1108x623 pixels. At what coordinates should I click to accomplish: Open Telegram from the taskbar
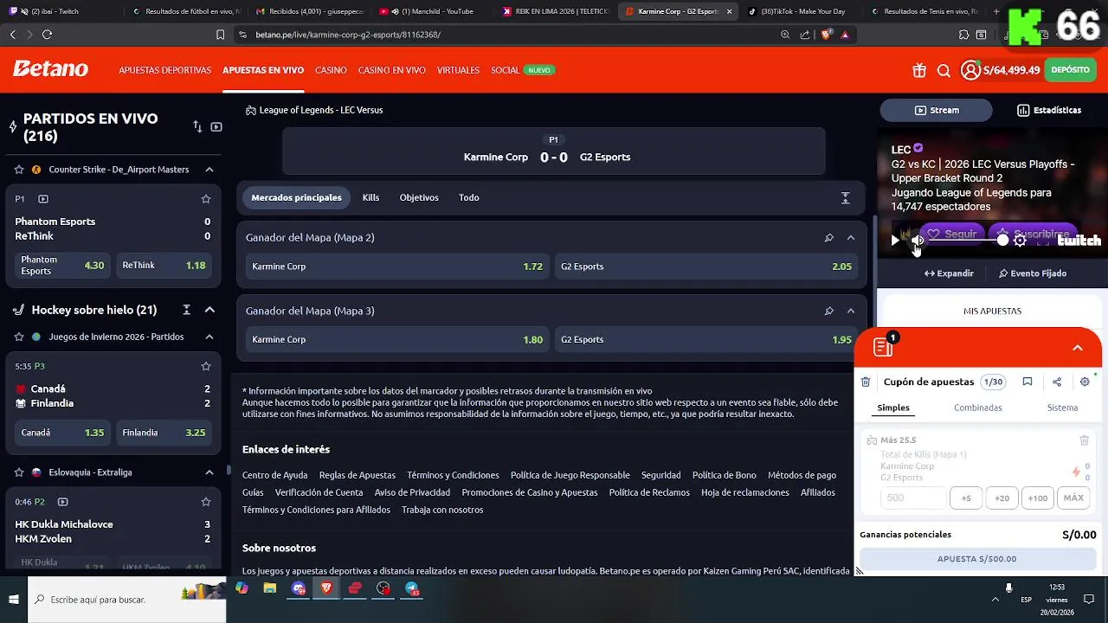coord(412,588)
